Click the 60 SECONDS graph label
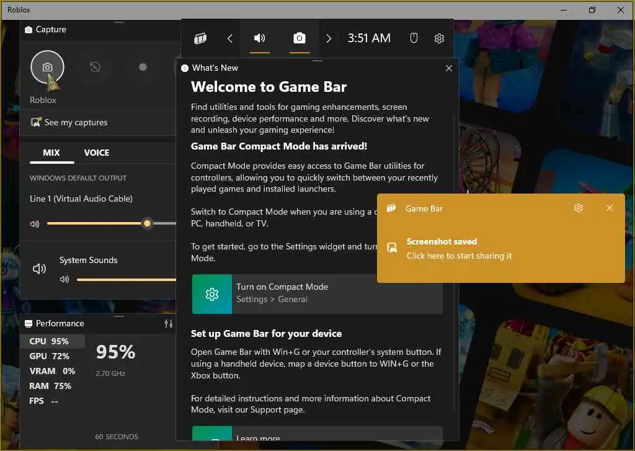Screen dimensions: 635x451 (x=117, y=437)
